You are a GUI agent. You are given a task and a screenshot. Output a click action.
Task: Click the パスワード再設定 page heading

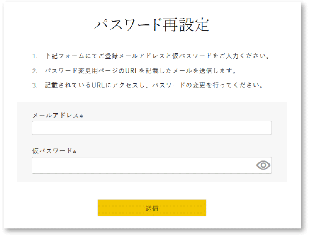click(x=152, y=25)
